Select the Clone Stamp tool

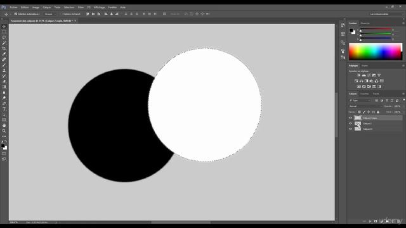pyautogui.click(x=4, y=70)
